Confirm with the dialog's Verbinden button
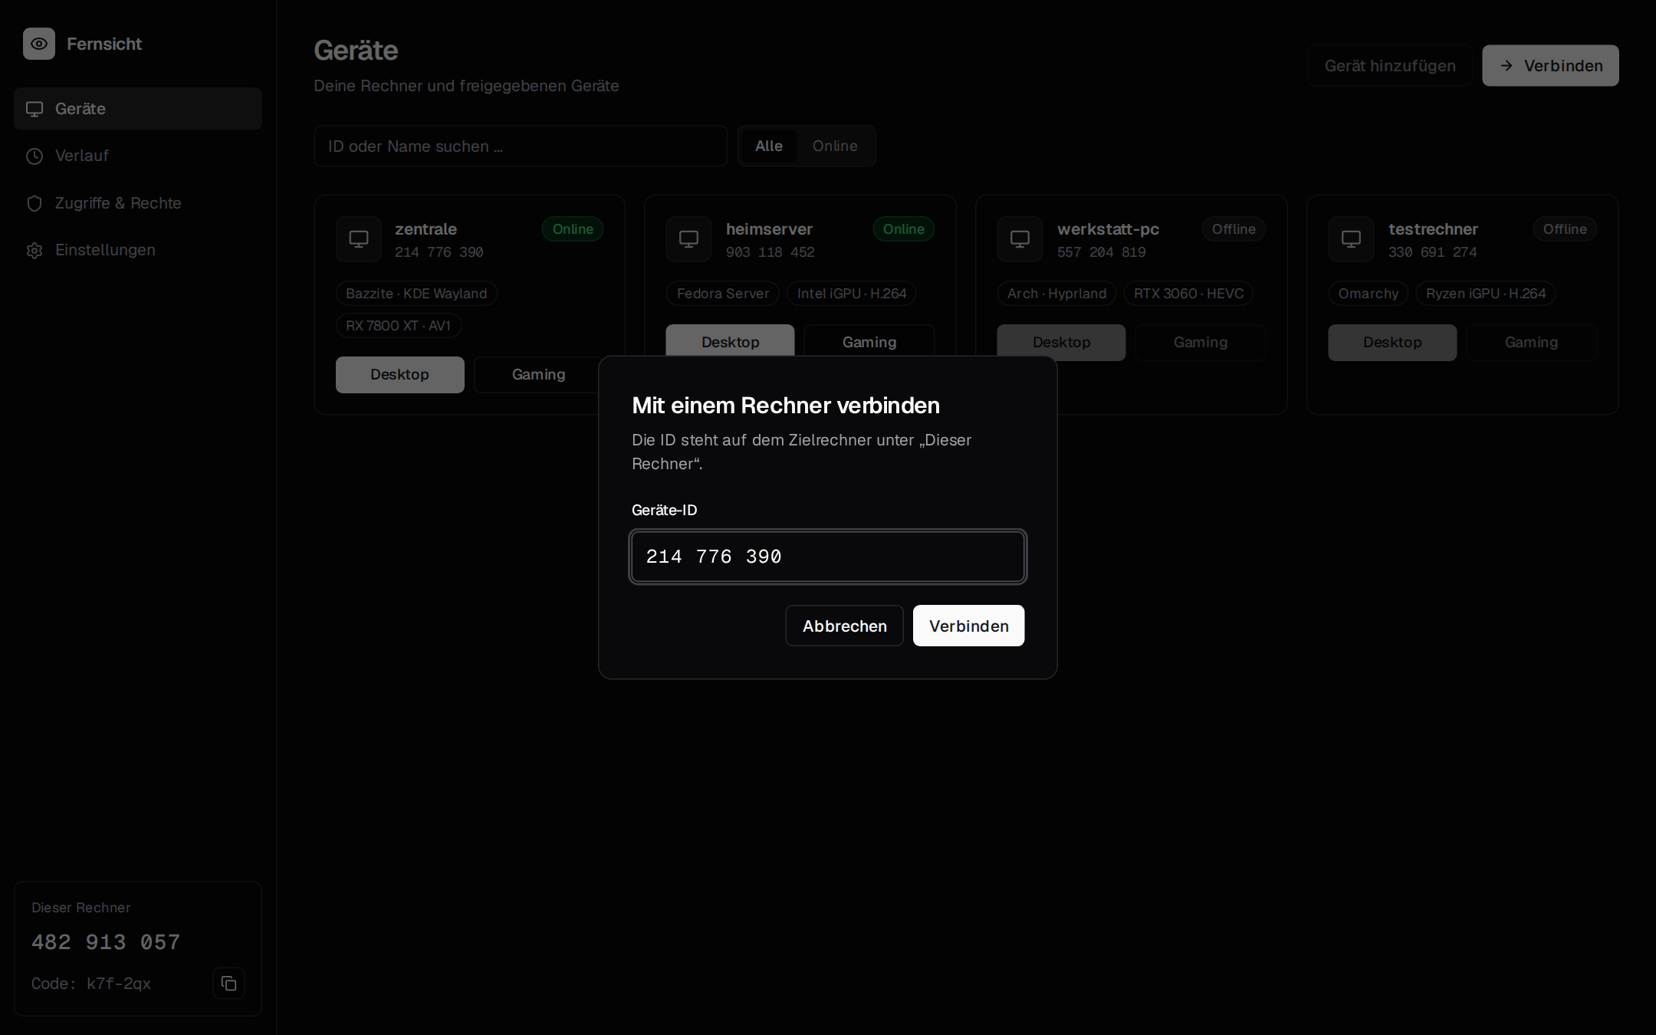1656x1035 pixels. click(x=968, y=626)
